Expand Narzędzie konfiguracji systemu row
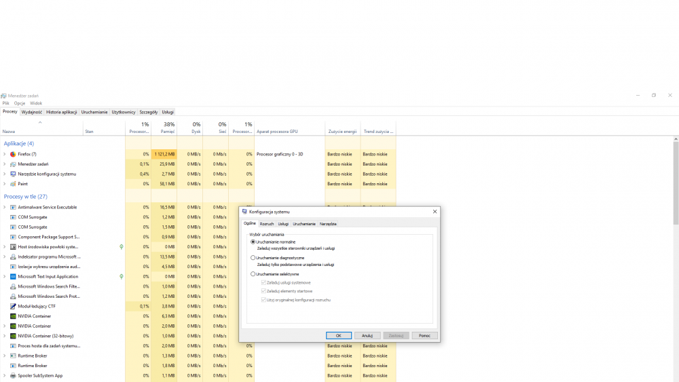Screen dimensions: 679x382 pos(5,174)
